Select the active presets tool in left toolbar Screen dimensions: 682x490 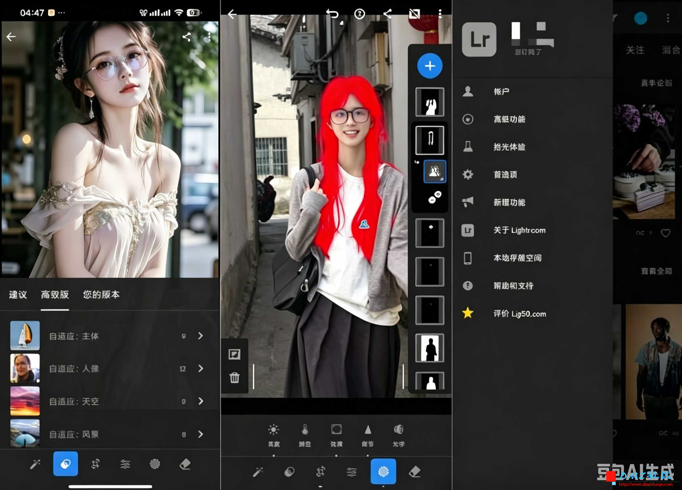point(66,464)
